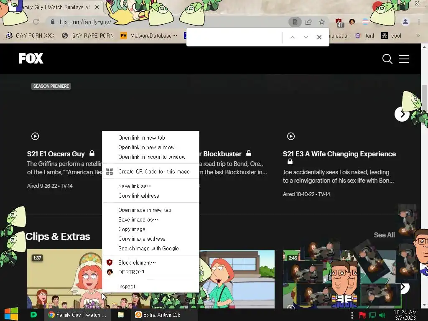Open the red flag tray icon

click(x=362, y=315)
